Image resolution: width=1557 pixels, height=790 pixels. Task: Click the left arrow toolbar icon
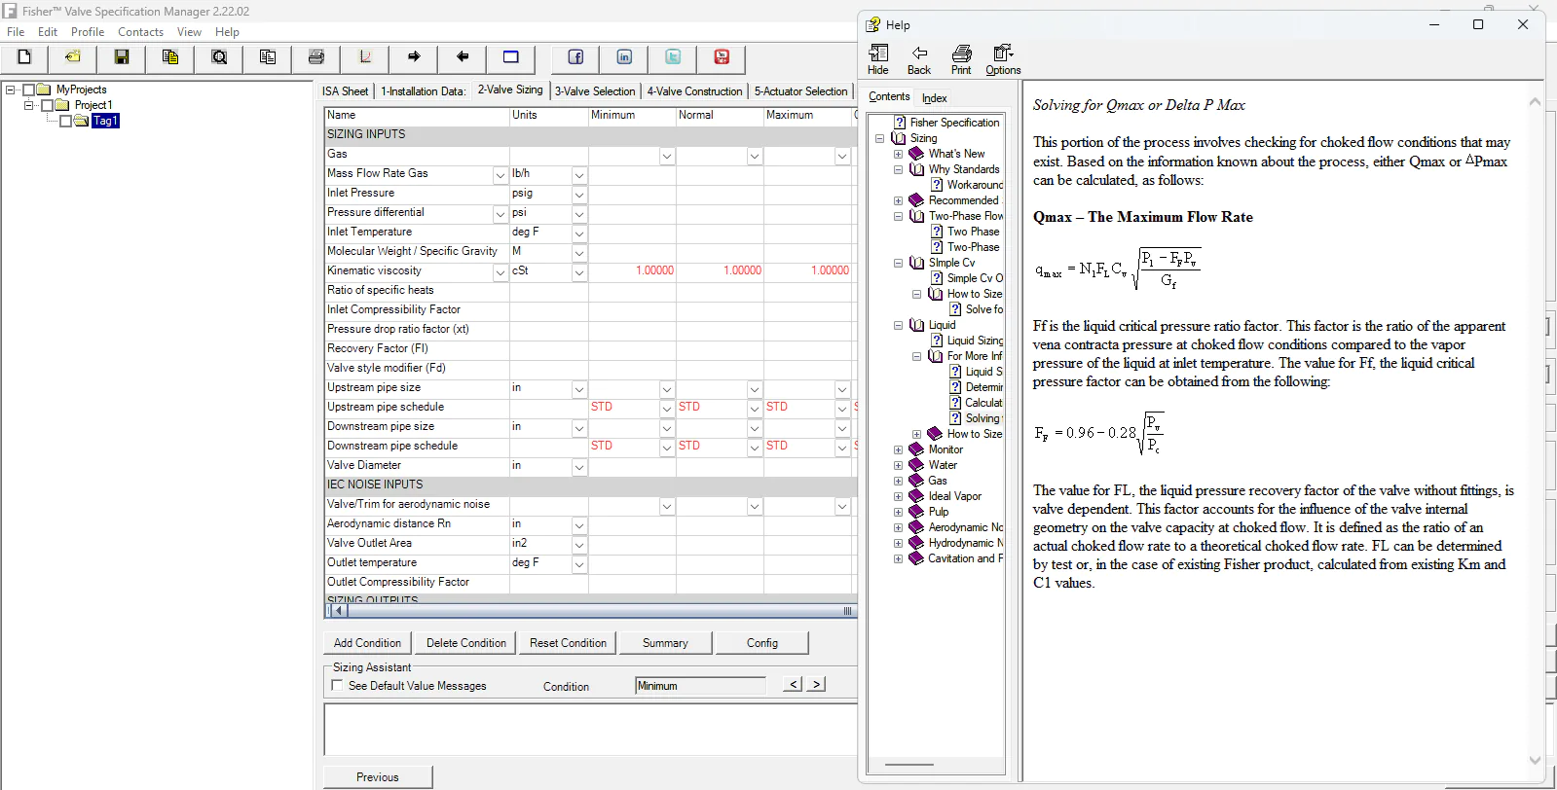[463, 57]
